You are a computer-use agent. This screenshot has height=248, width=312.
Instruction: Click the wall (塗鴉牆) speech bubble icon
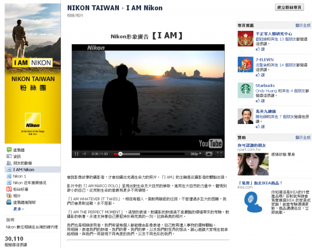pyautogui.click(x=9, y=150)
